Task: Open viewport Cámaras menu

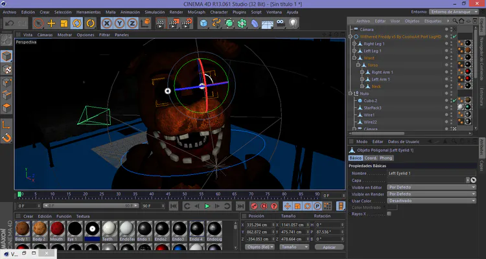Action: 45,35
